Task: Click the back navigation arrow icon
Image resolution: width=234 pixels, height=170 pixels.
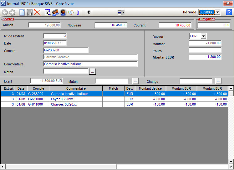Action: coord(5,12)
